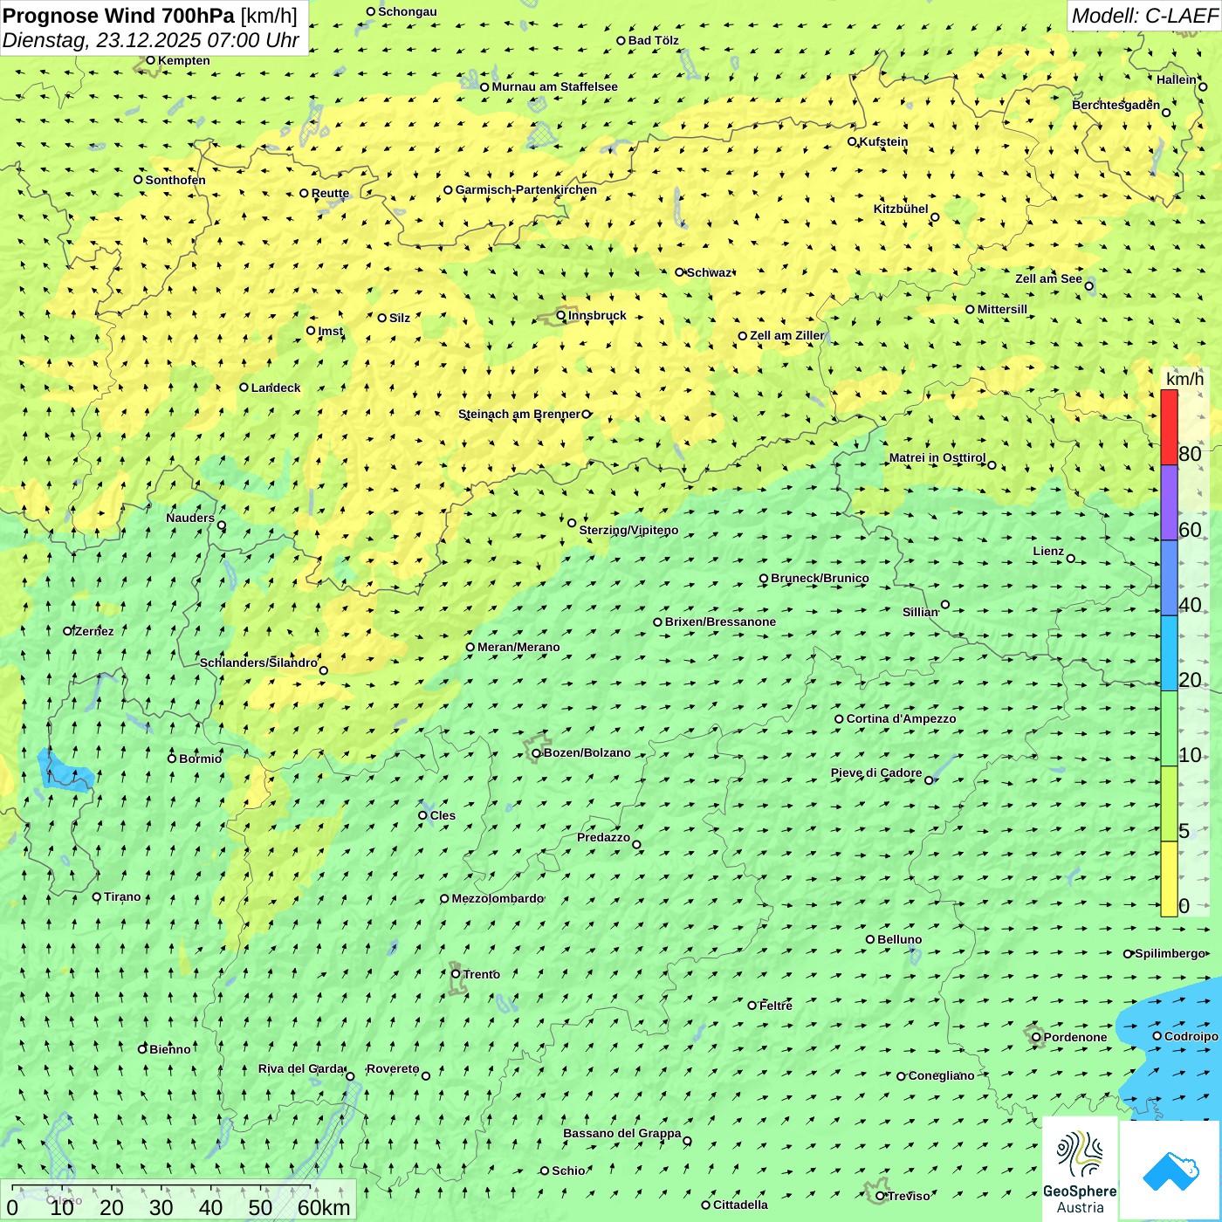Click the Meran/Merano marker
The width and height of the screenshot is (1222, 1222).
coord(470,648)
